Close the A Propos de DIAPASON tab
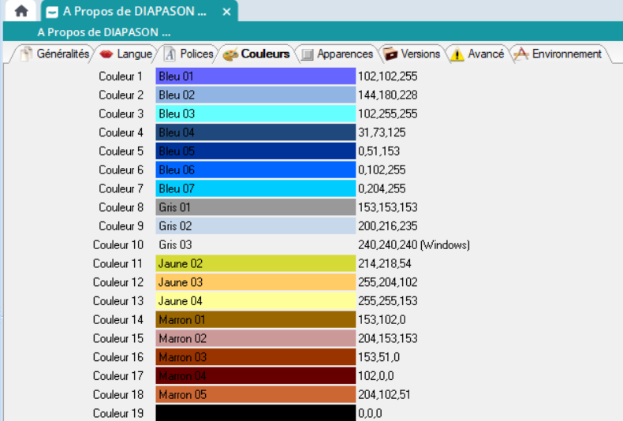Image resolution: width=623 pixels, height=421 pixels. [226, 12]
